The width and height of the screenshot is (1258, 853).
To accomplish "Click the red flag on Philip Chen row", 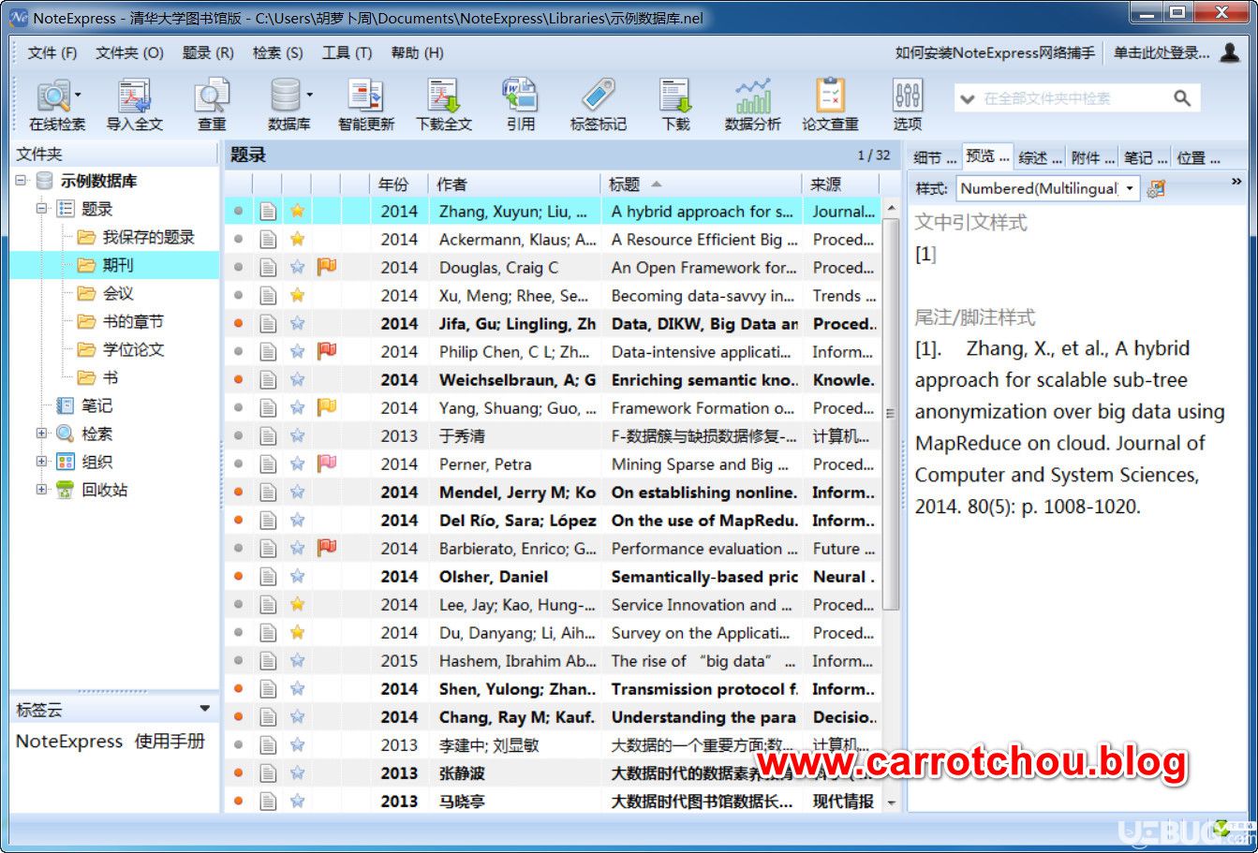I will tap(326, 351).
